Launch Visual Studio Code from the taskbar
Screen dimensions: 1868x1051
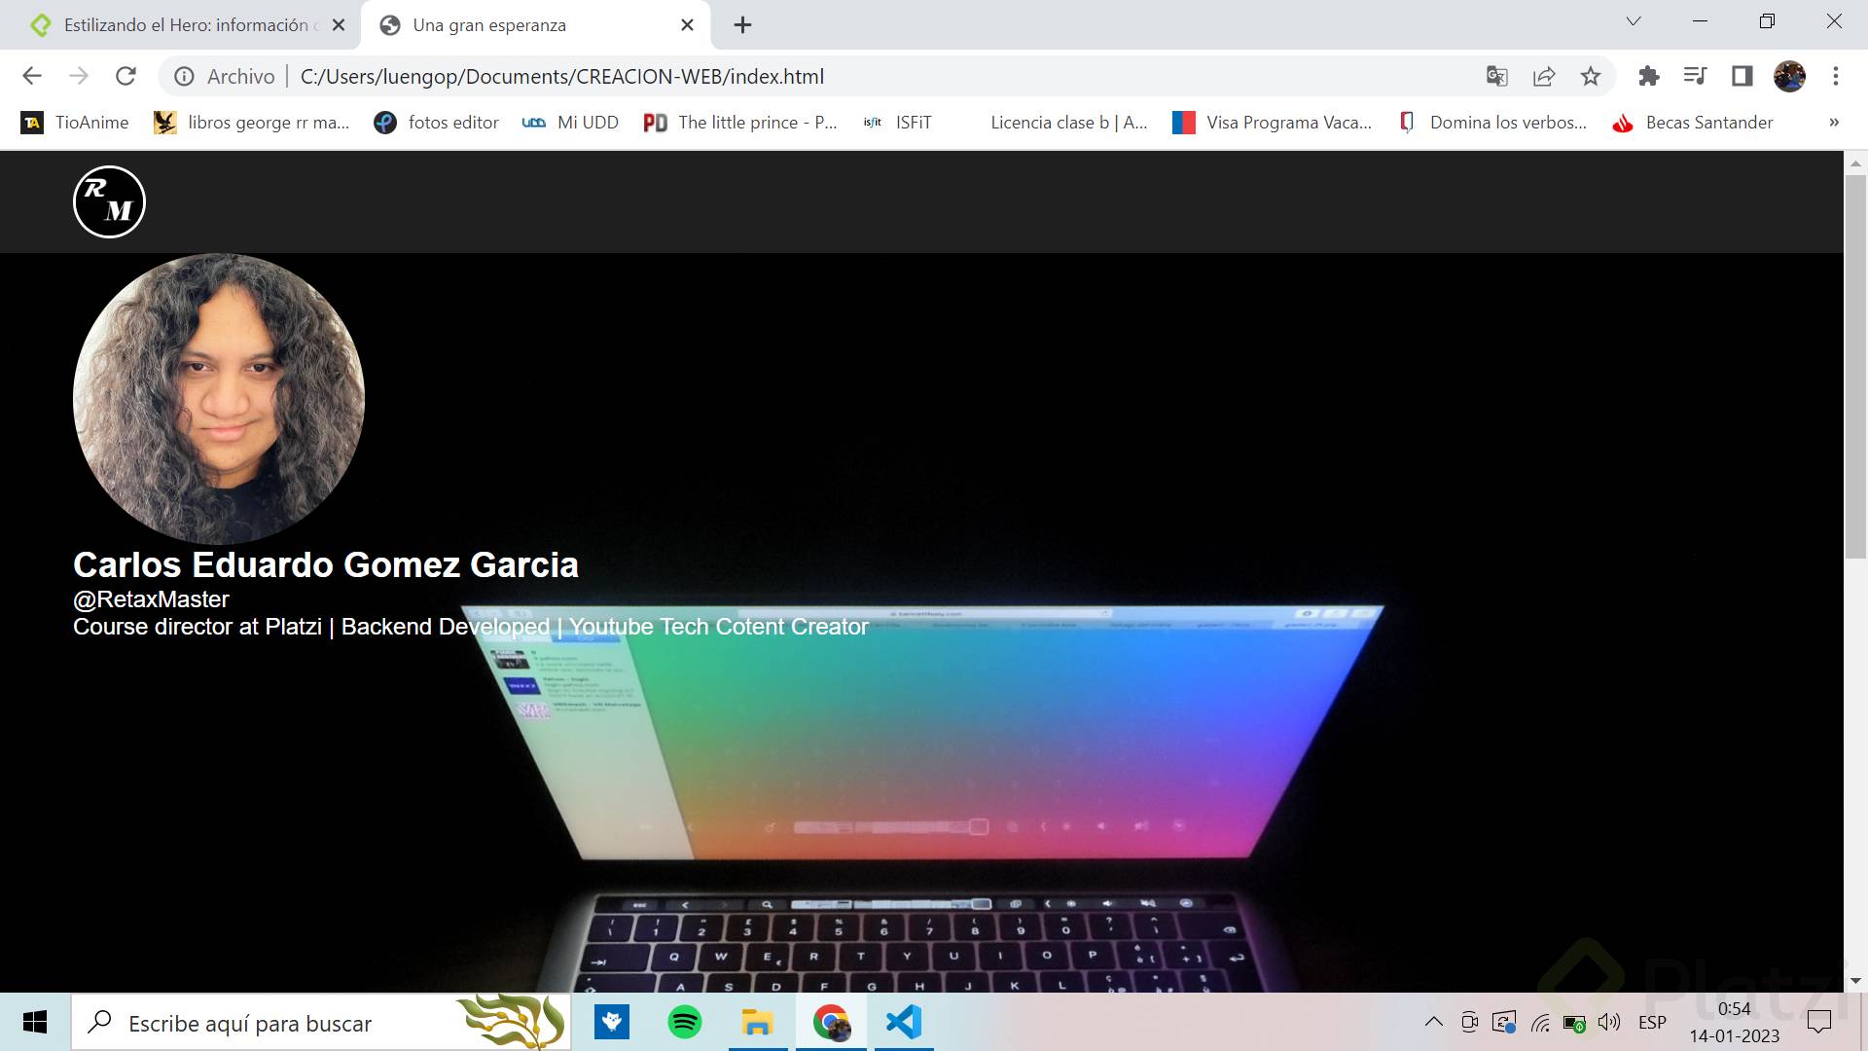click(x=903, y=1022)
